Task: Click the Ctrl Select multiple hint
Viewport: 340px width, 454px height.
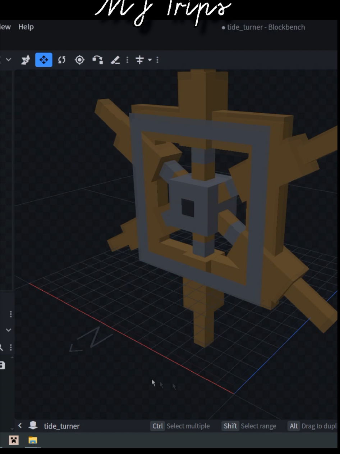Action: coord(181,426)
